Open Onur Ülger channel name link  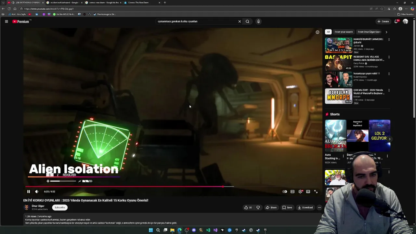(x=38, y=206)
